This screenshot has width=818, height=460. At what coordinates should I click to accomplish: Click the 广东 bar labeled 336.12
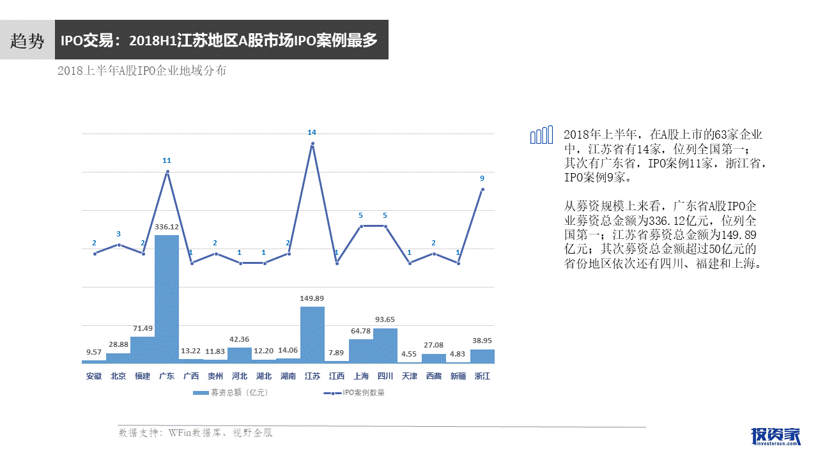(167, 298)
